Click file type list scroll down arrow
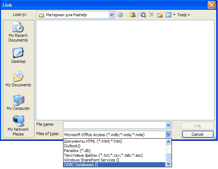The width and height of the screenshot is (218, 169). 169,164
